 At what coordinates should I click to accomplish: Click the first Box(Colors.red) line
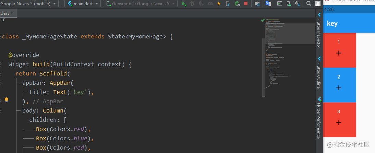63,129
